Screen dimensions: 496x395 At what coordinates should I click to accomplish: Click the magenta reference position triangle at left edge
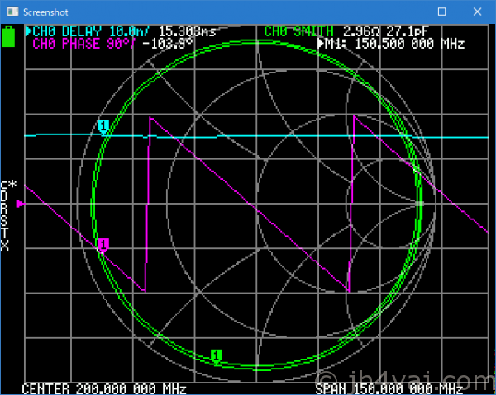[x=21, y=203]
